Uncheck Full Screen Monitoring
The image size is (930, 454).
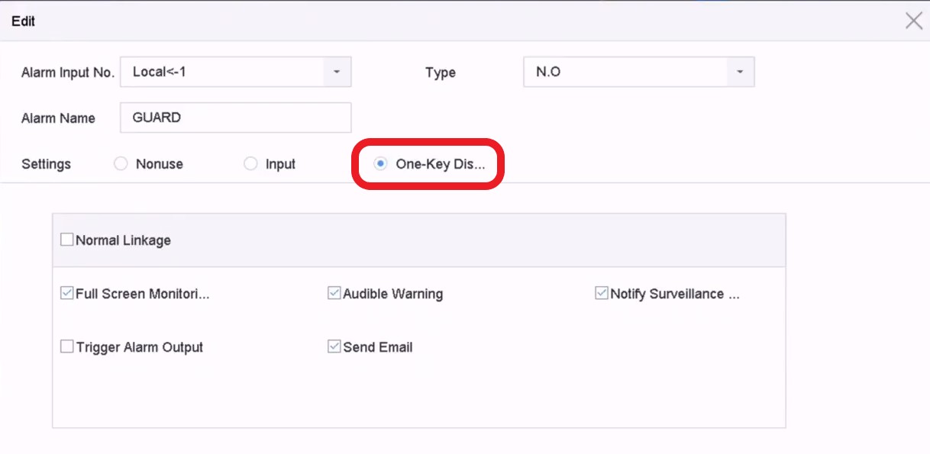click(x=67, y=294)
